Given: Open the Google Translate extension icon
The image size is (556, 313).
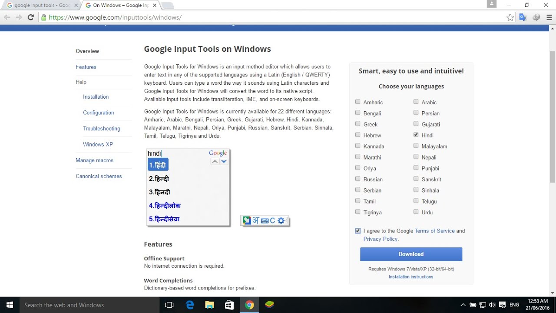Looking at the screenshot, I should [523, 17].
